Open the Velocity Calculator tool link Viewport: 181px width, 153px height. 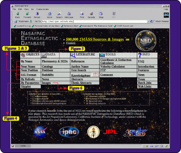pos(113,67)
